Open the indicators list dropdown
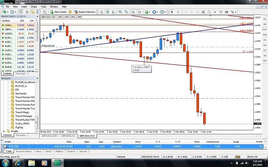This screenshot has height=167, width=268. [x=147, y=12]
